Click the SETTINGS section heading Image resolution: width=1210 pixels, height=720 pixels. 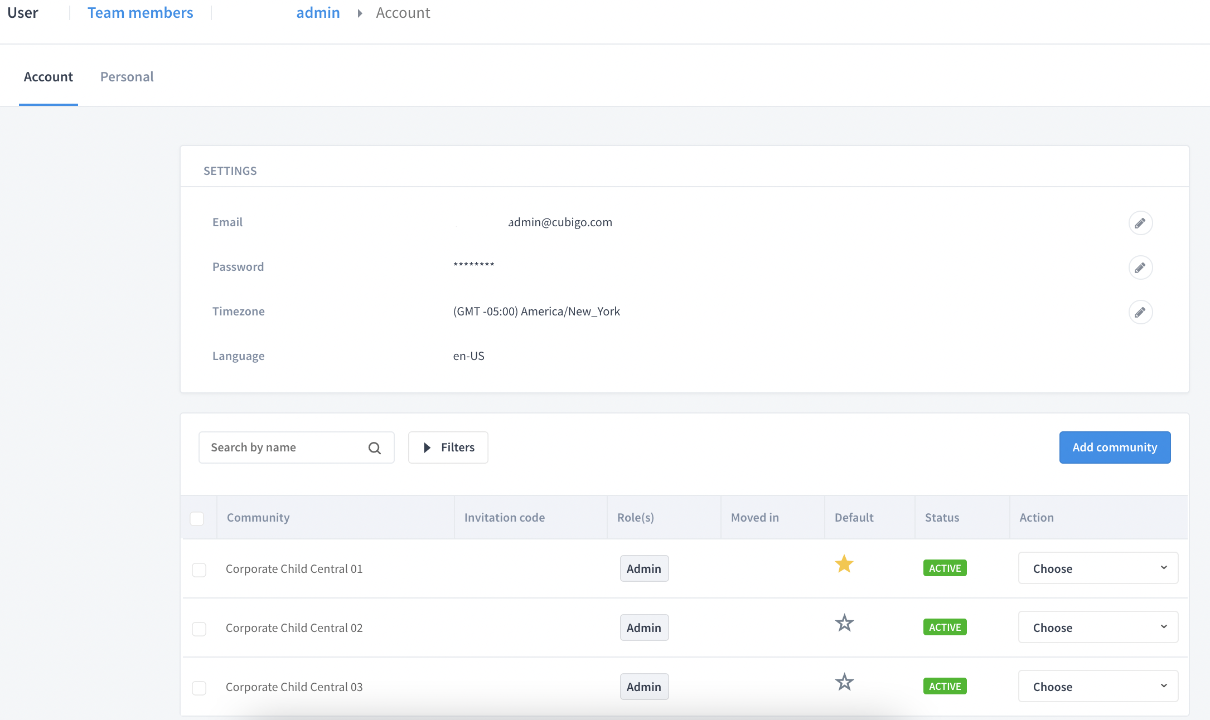point(230,171)
